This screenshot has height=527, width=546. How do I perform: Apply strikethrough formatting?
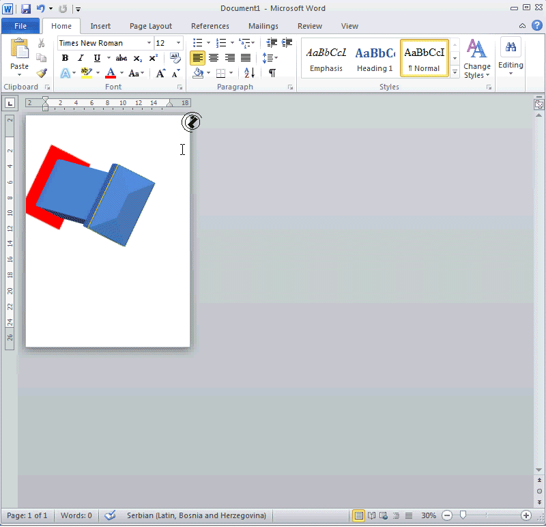121,58
